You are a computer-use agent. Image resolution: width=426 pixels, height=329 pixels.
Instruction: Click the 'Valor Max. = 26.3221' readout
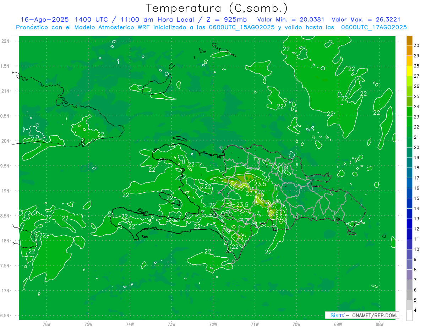[366, 20]
